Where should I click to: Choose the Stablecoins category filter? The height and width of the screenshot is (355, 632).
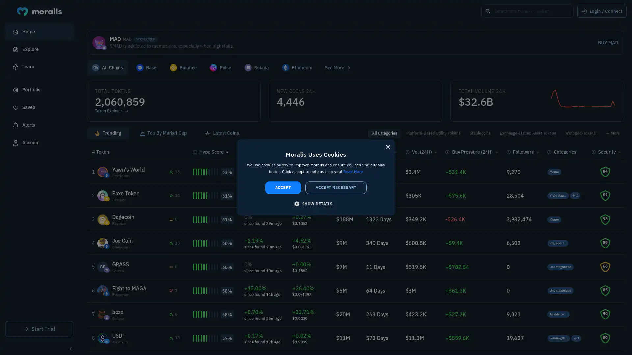480,133
